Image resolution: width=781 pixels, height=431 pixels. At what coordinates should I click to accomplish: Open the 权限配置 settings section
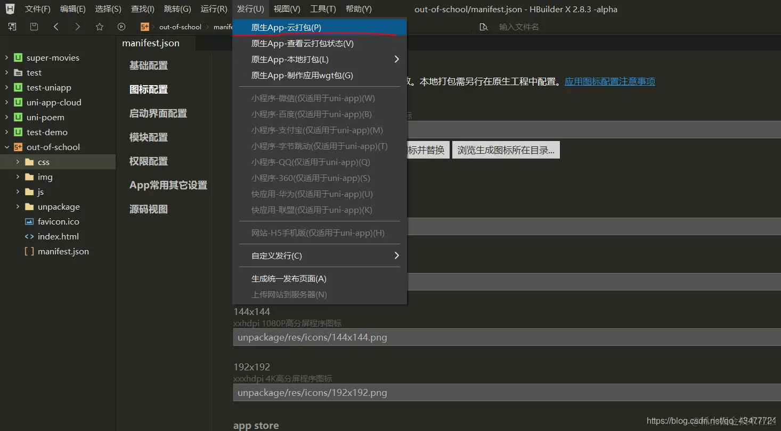pos(149,161)
